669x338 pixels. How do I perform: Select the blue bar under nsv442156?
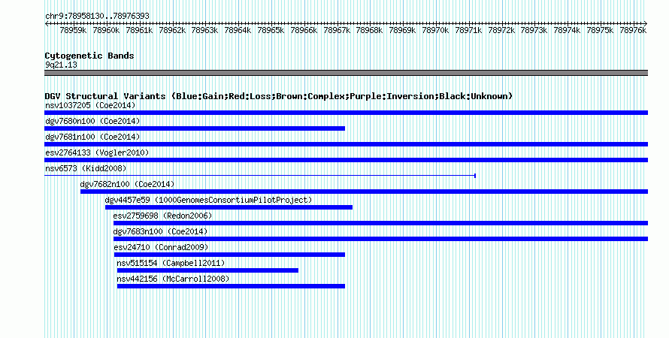pyautogui.click(x=231, y=286)
